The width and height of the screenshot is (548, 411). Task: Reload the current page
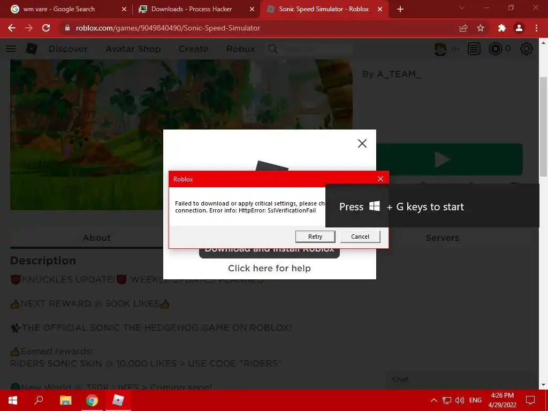[x=46, y=28]
